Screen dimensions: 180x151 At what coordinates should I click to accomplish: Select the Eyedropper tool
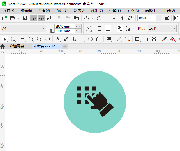164,39
